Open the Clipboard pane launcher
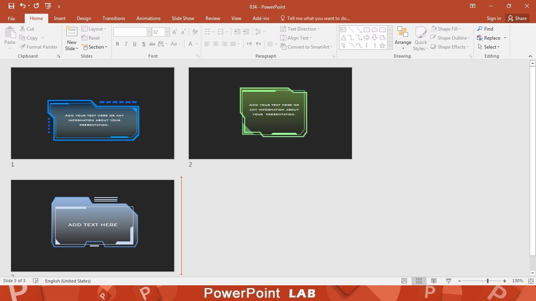Screen dimensions: 536x301 [59, 56]
